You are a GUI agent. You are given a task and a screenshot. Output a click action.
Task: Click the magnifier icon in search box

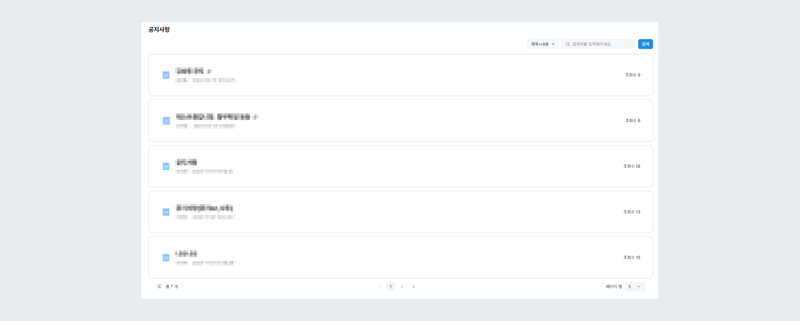click(568, 44)
